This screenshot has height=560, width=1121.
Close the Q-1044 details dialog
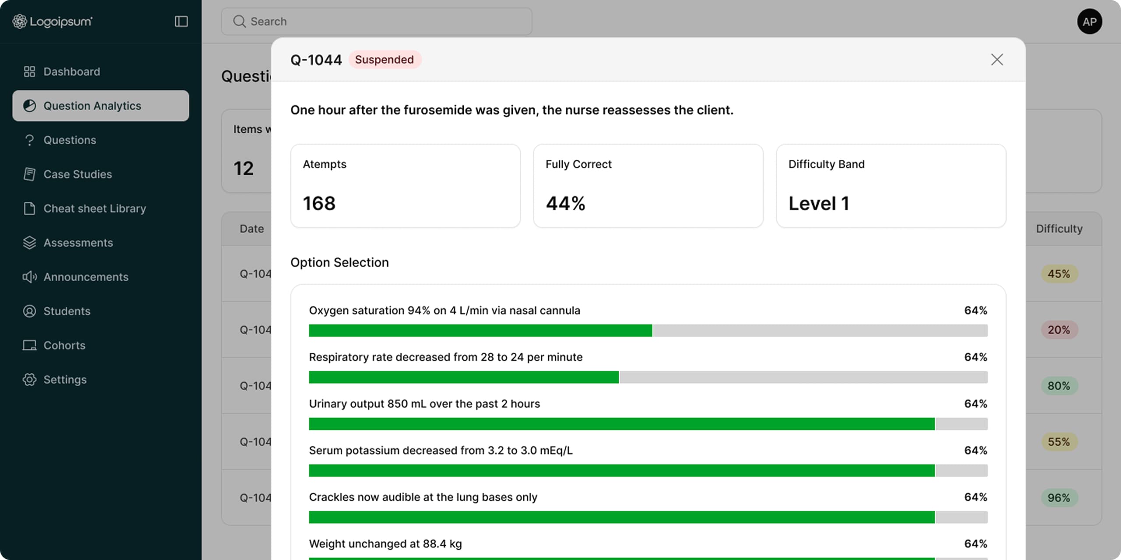tap(997, 59)
